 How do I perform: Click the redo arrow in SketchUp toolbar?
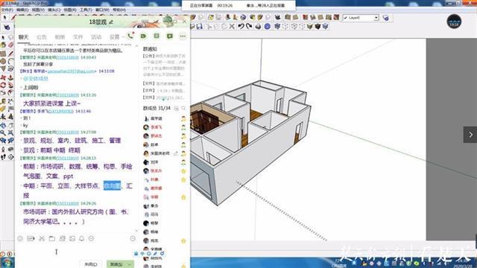click(x=249, y=27)
